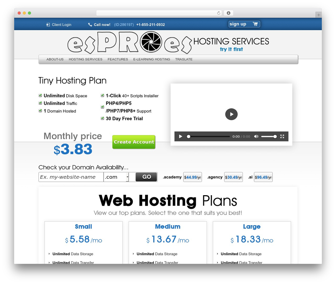The width and height of the screenshot is (336, 284).
Task: Click the esPROes camera shutter logo
Action: tap(151, 42)
